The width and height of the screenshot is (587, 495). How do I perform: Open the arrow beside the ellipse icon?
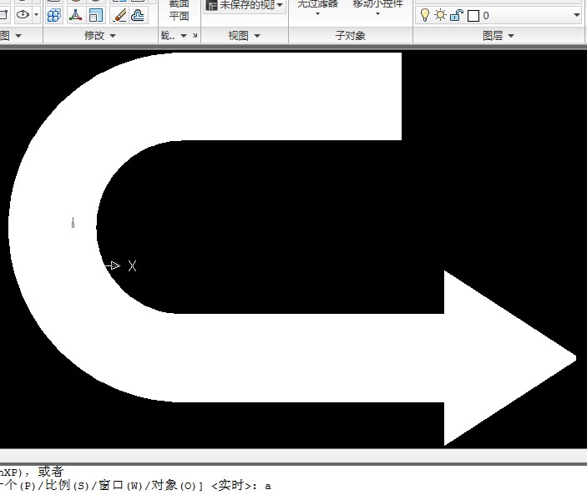pos(36,15)
